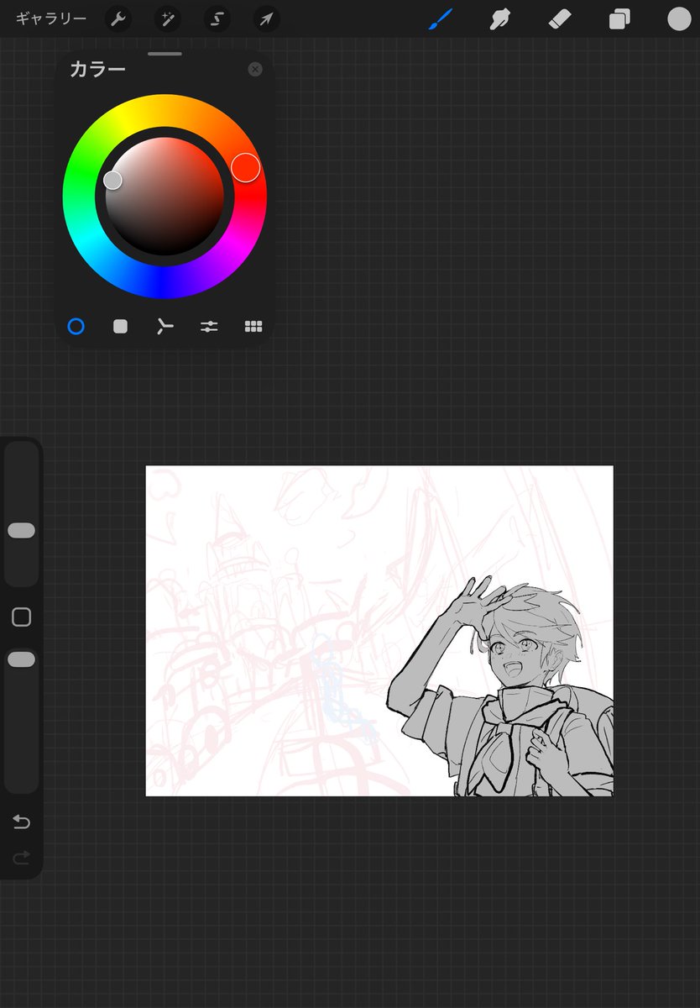This screenshot has height=1008, width=700.
Task: Click the hue ring selector handle
Action: coord(245,167)
